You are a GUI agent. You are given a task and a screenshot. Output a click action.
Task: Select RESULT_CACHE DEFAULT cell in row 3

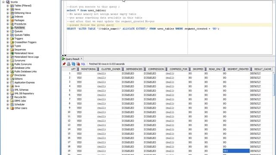[x=261, y=82]
